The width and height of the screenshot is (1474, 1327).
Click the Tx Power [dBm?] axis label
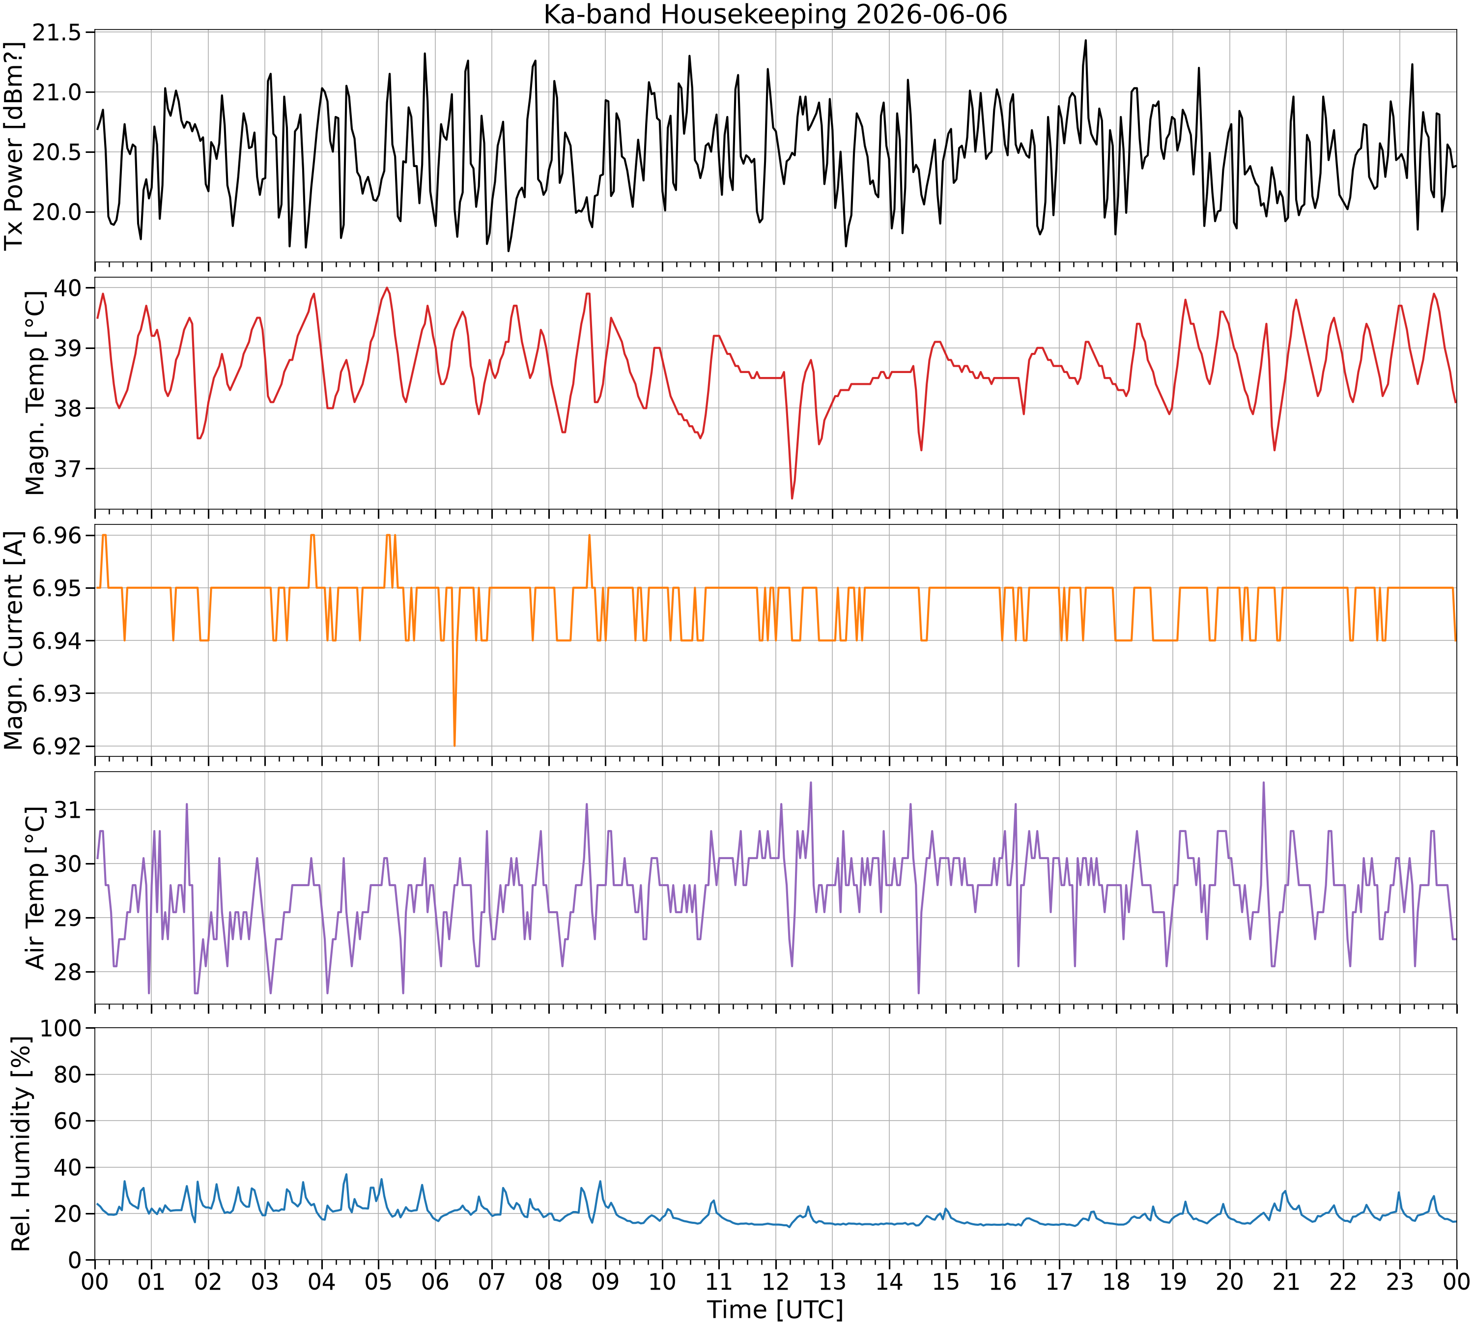pos(14,146)
